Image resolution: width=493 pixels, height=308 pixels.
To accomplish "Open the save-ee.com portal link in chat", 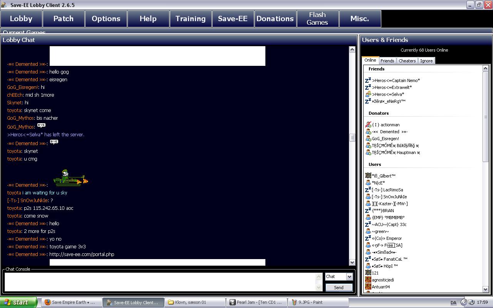I will [x=82, y=254].
